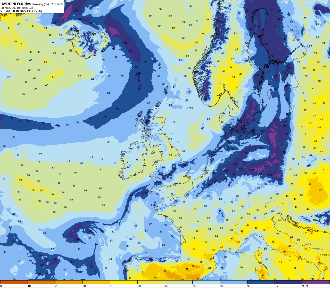Viewport: 330px width, 288px height.
Task: Click the purple above-99.9 legend swatch
Action: 316,282
